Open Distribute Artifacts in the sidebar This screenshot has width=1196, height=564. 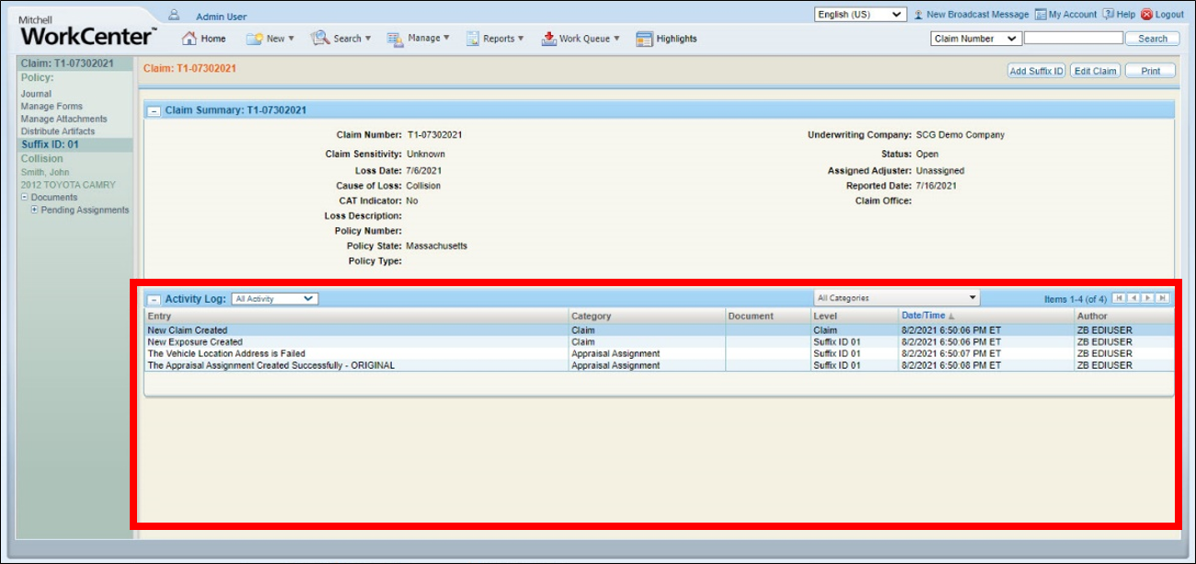pyautogui.click(x=58, y=132)
